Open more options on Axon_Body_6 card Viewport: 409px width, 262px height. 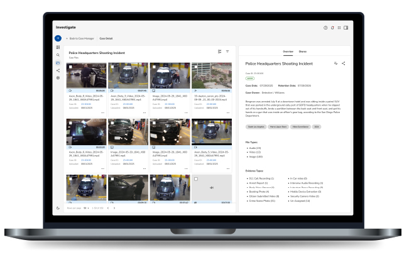click(x=102, y=168)
